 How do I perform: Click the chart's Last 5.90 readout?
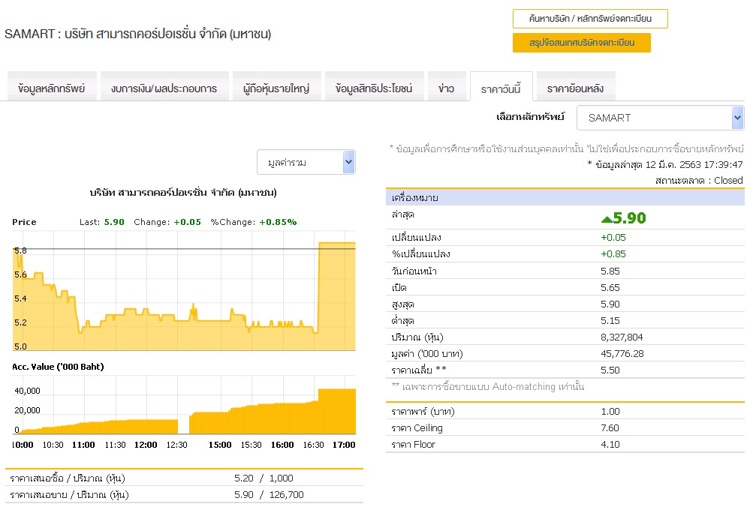[x=102, y=222]
